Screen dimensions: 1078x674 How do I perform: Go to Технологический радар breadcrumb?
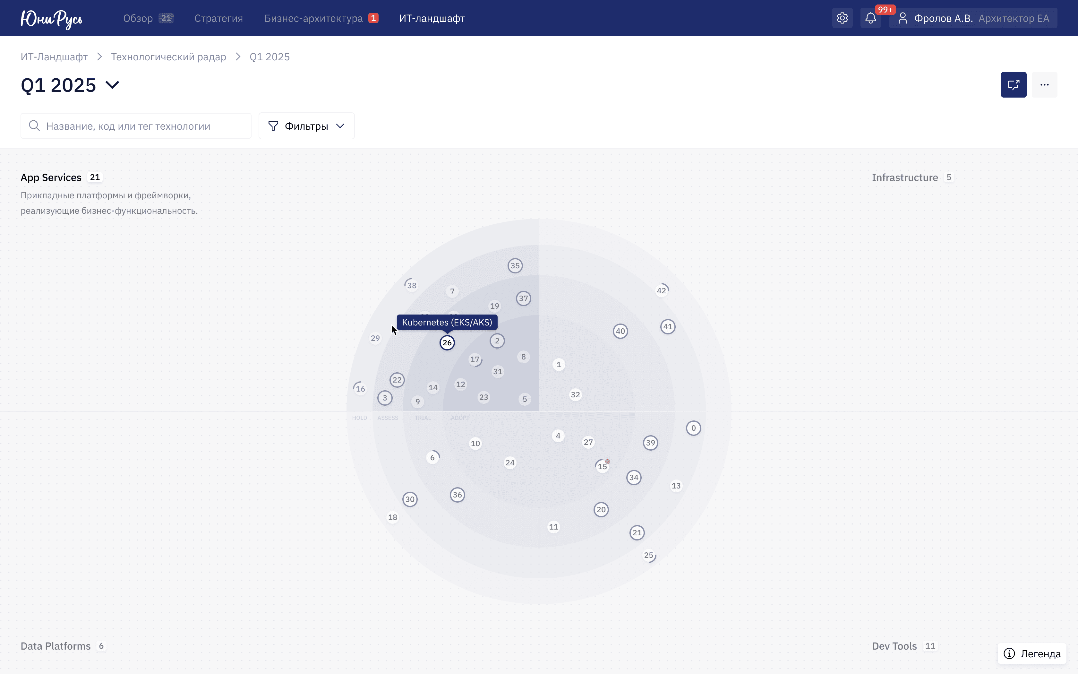[x=168, y=56]
